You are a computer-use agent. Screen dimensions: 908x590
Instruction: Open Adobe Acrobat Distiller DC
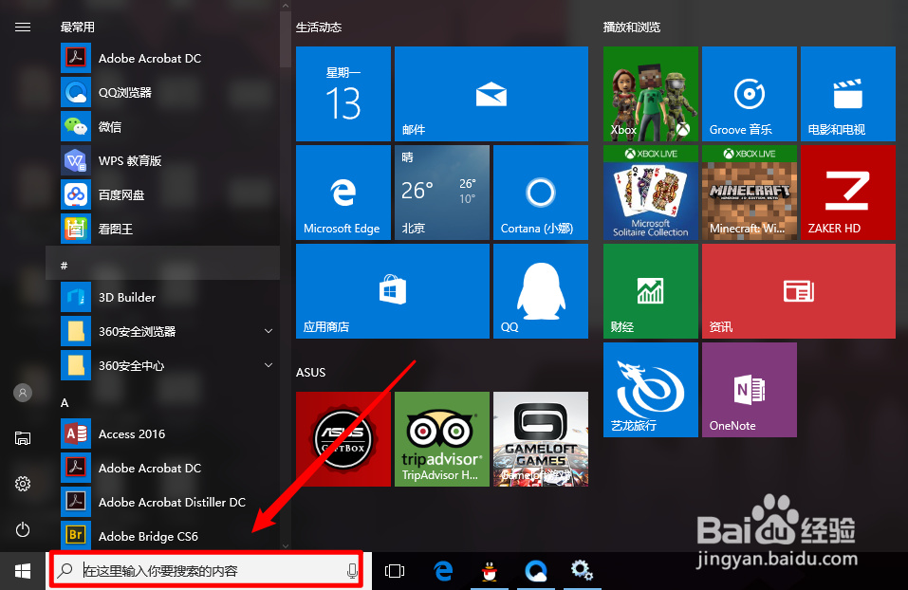coord(163,503)
